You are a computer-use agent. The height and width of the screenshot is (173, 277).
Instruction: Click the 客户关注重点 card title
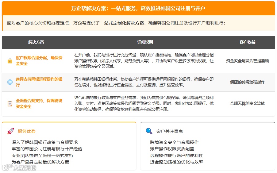click(170, 131)
